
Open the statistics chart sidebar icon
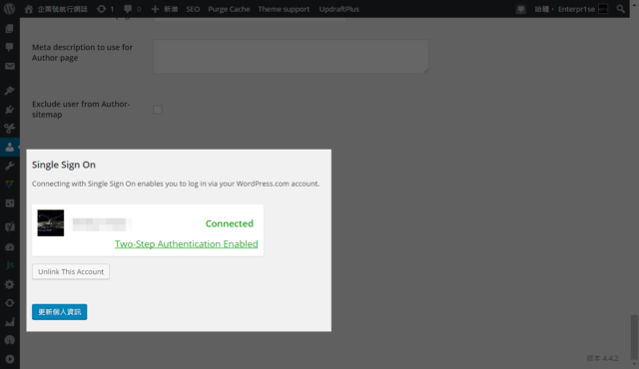[x=9, y=322]
